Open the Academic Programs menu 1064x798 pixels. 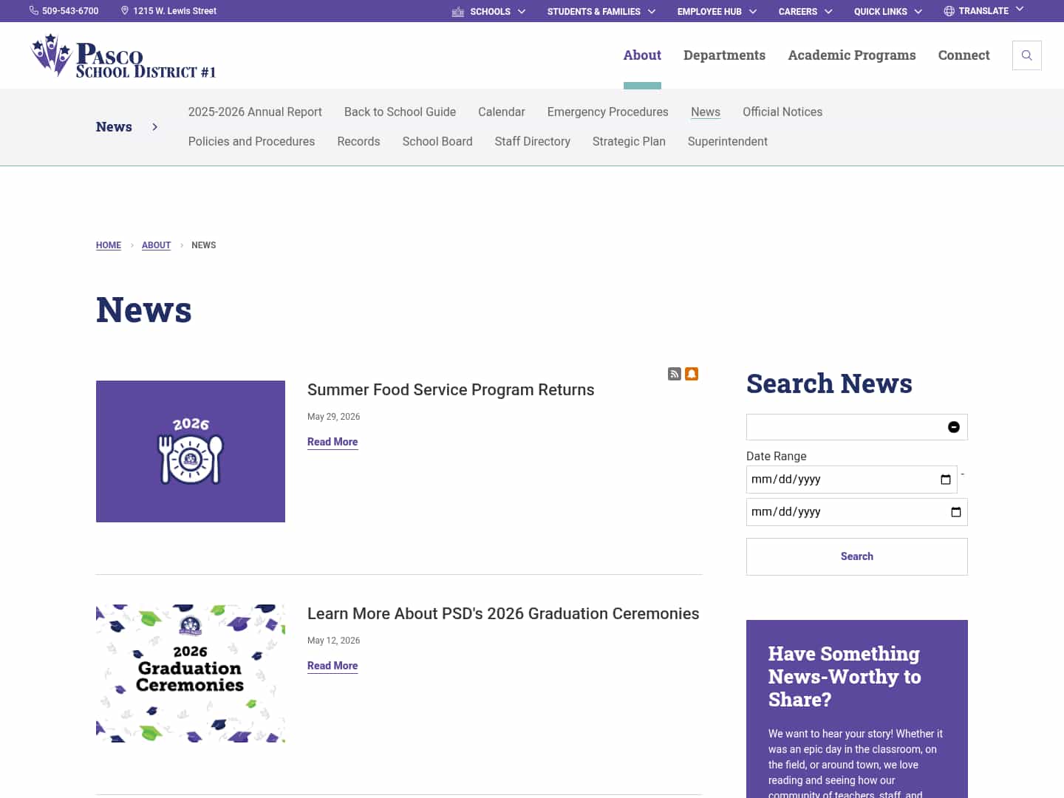(x=852, y=55)
